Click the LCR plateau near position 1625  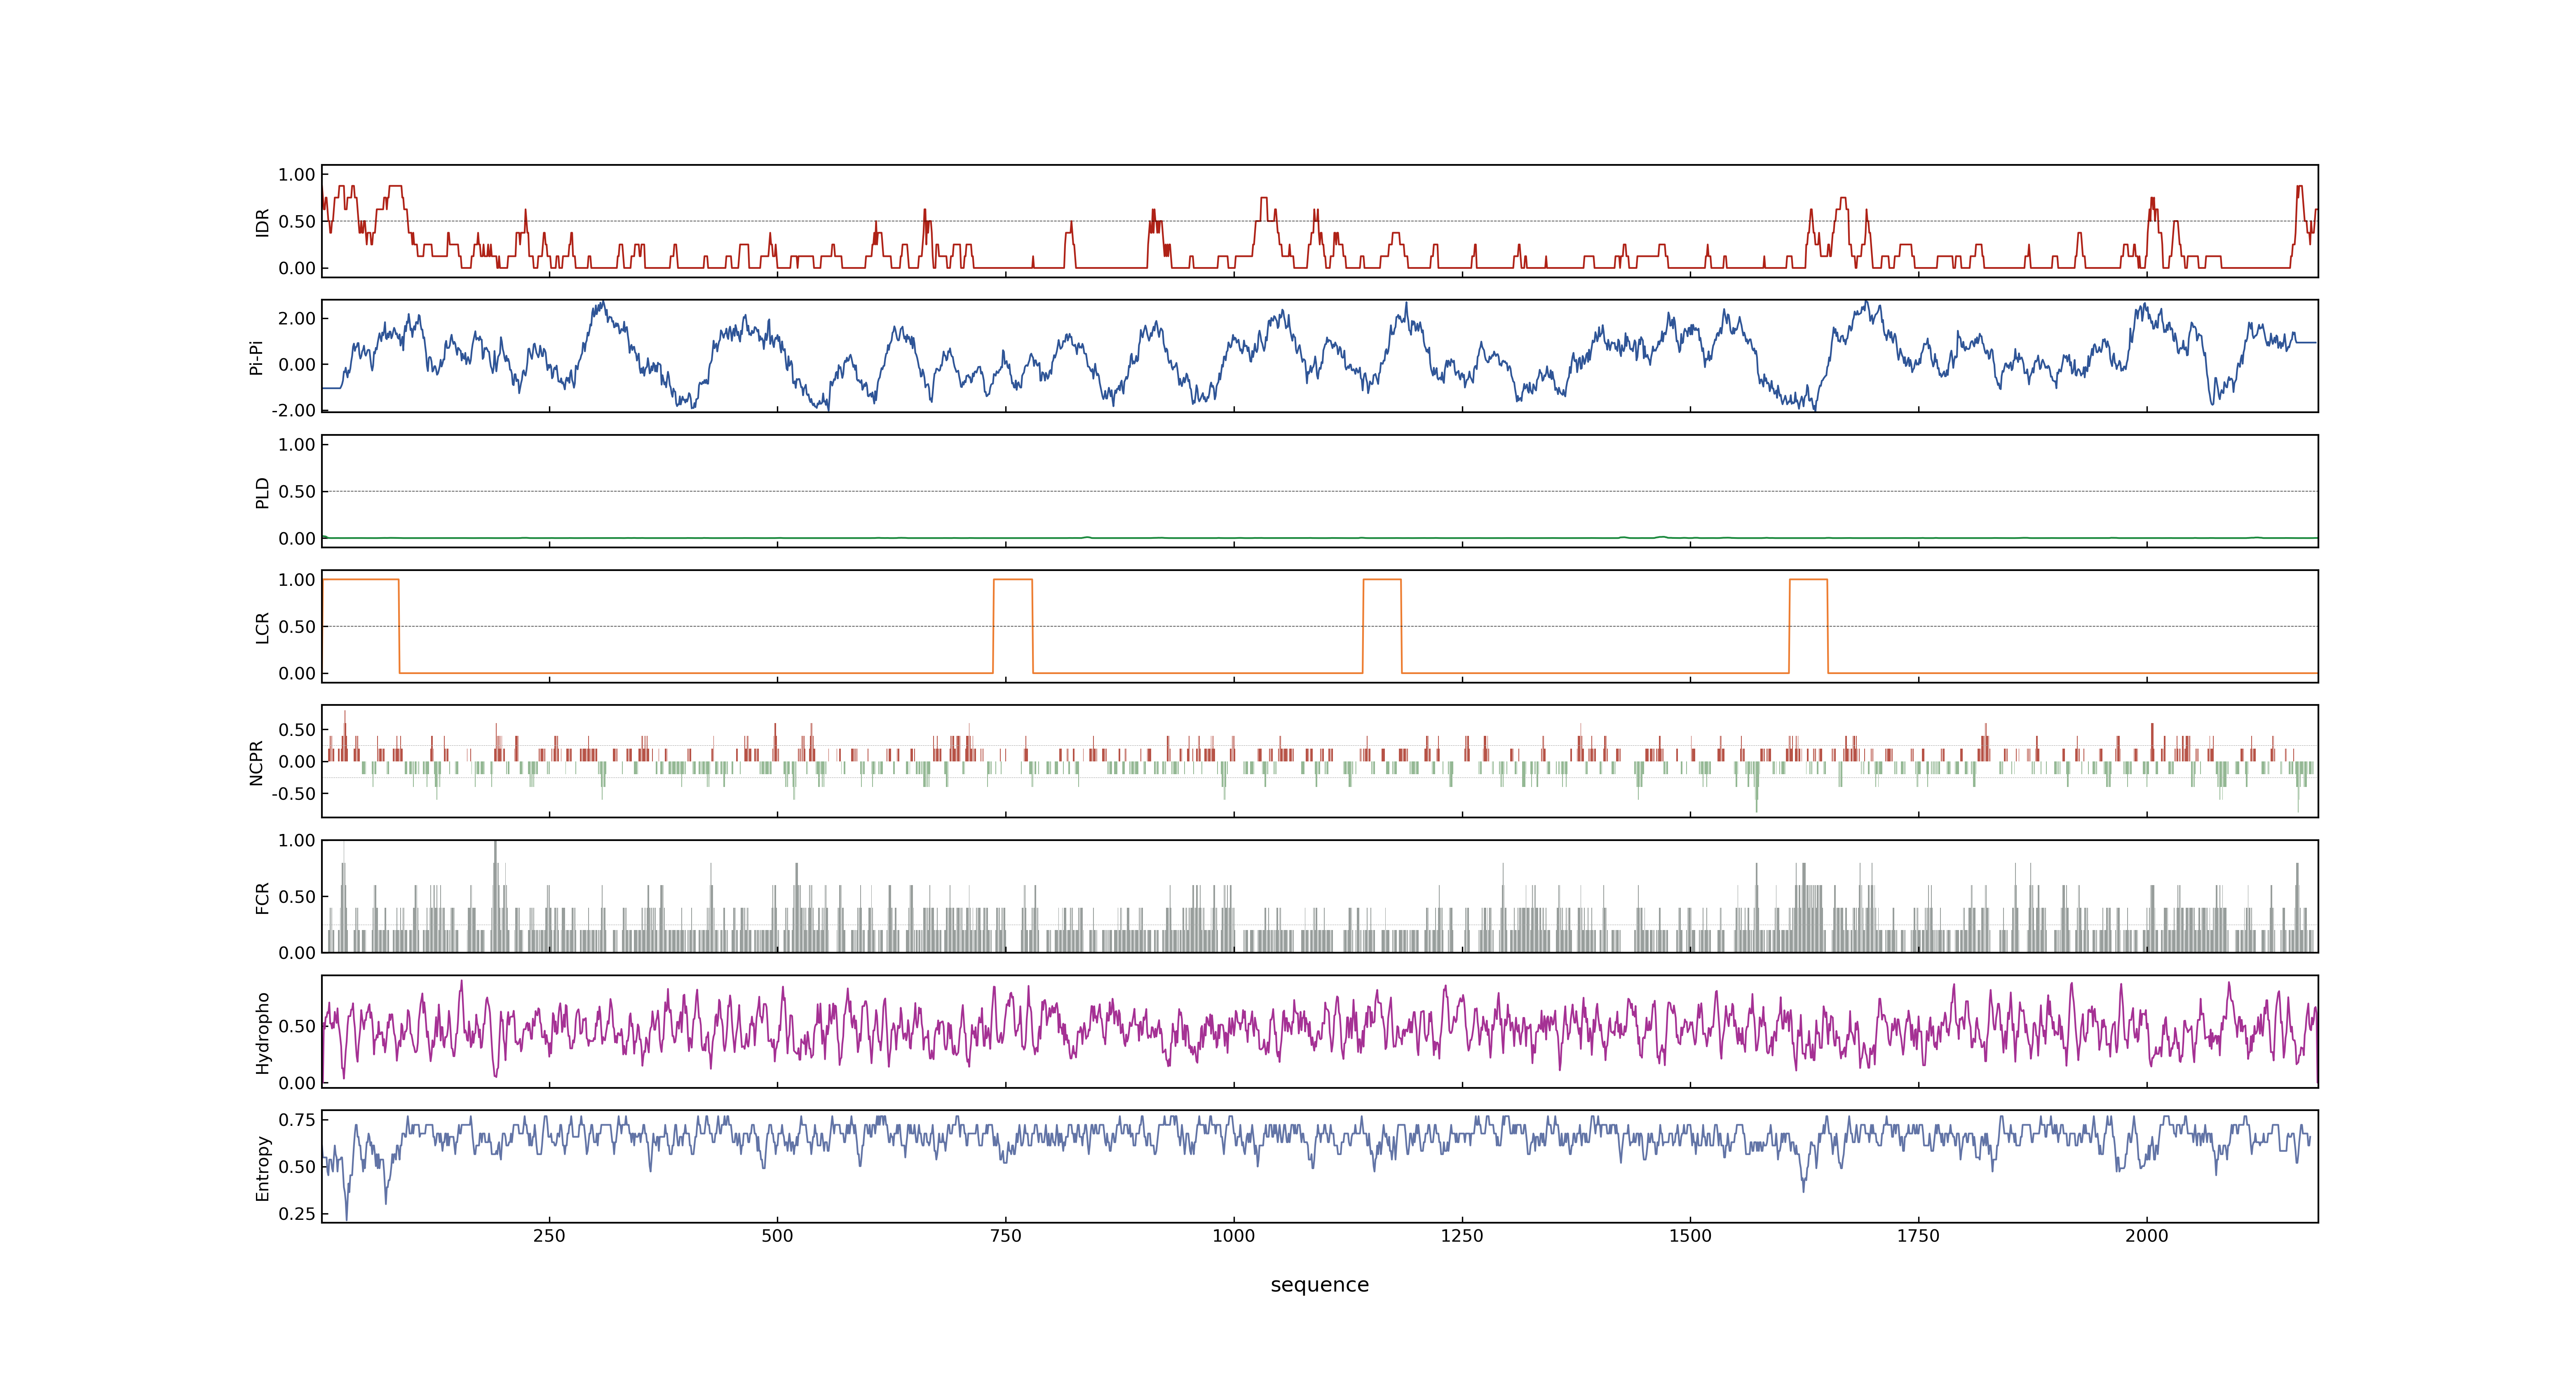pos(1808,579)
